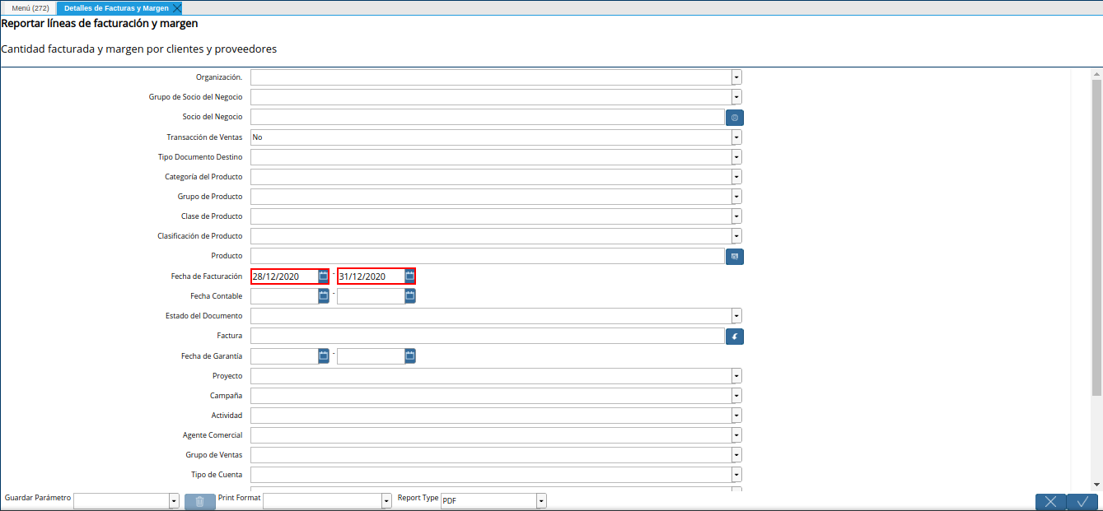Expand the Agente Comercial dropdown
This screenshot has width=1103, height=511.
point(736,435)
